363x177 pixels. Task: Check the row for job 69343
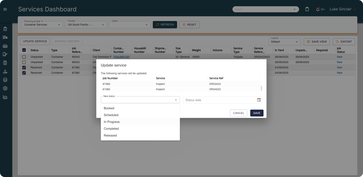(x=24, y=57)
